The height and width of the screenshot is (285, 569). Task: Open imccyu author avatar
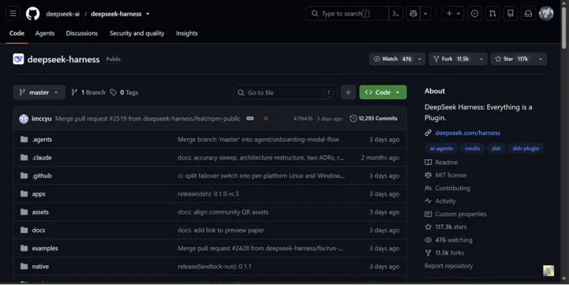[x=24, y=118]
